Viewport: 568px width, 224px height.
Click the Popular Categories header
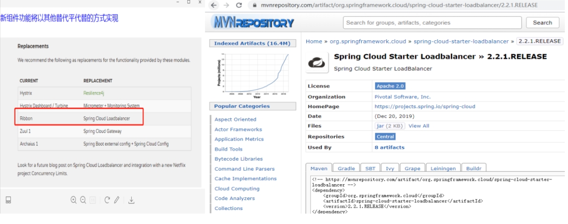[252, 106]
